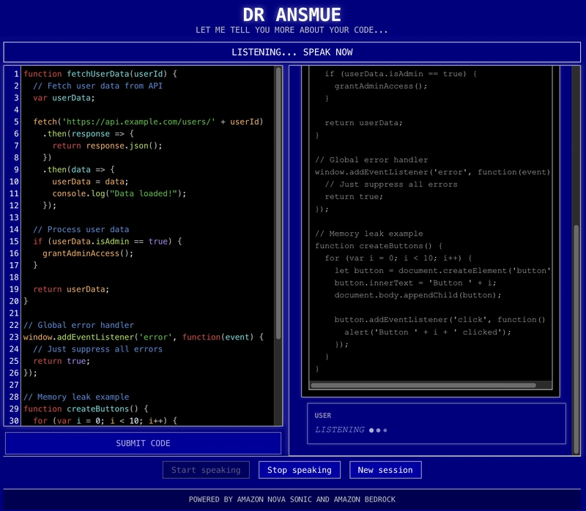Click 'grantAdminAccess();' in the chat code block

381,86
